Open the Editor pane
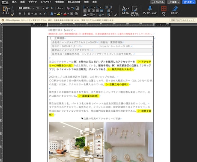197x162 pixels. [x=175, y=10]
